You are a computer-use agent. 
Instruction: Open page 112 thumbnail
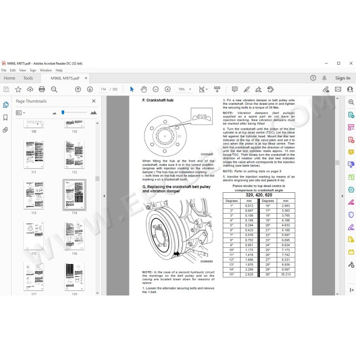(74, 155)
